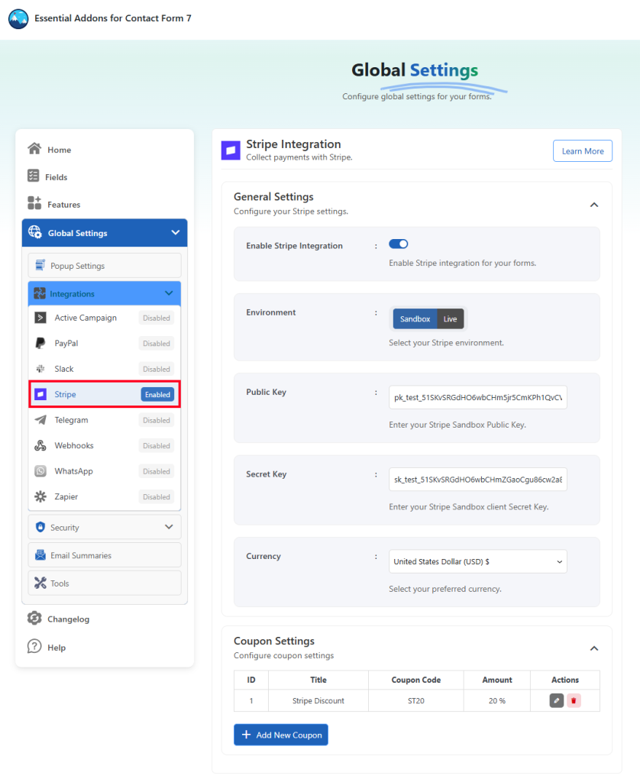Viewport: 640px width, 782px height.
Task: Click the PayPal logo icon
Action: pyautogui.click(x=40, y=343)
